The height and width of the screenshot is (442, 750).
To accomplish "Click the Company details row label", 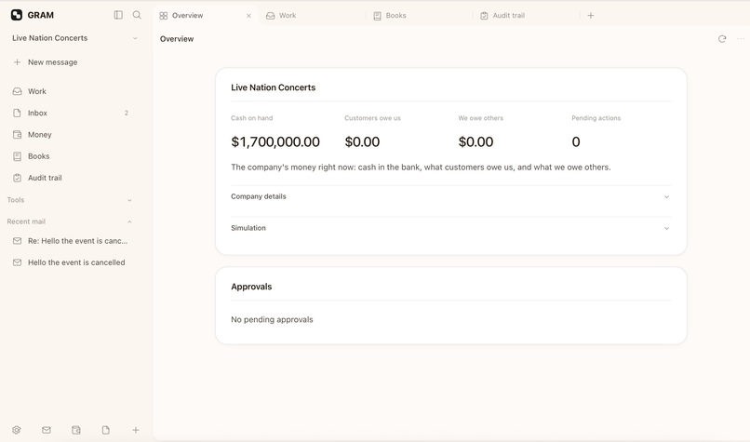I will point(259,196).
